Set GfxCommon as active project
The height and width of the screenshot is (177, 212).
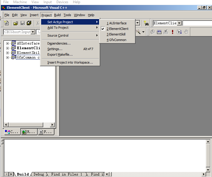(x=117, y=40)
